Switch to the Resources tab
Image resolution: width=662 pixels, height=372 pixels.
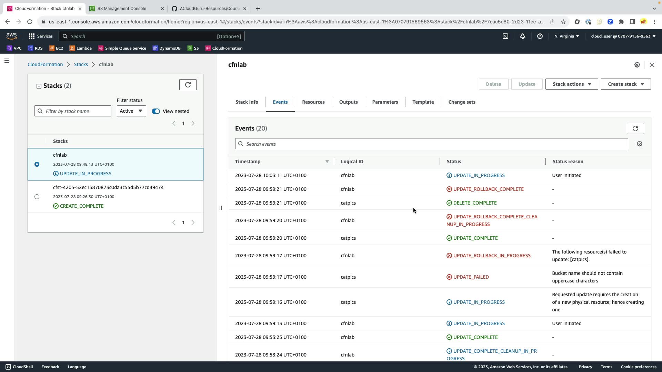(x=313, y=102)
